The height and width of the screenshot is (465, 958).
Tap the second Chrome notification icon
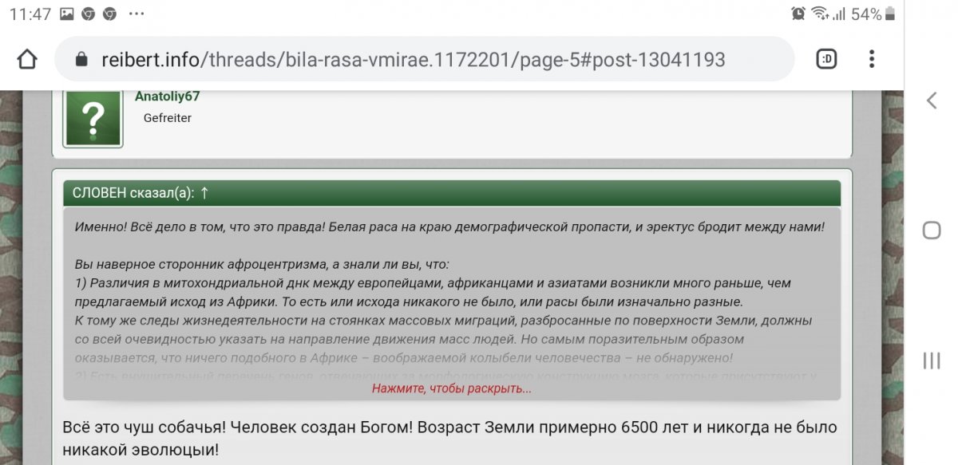[x=109, y=14]
